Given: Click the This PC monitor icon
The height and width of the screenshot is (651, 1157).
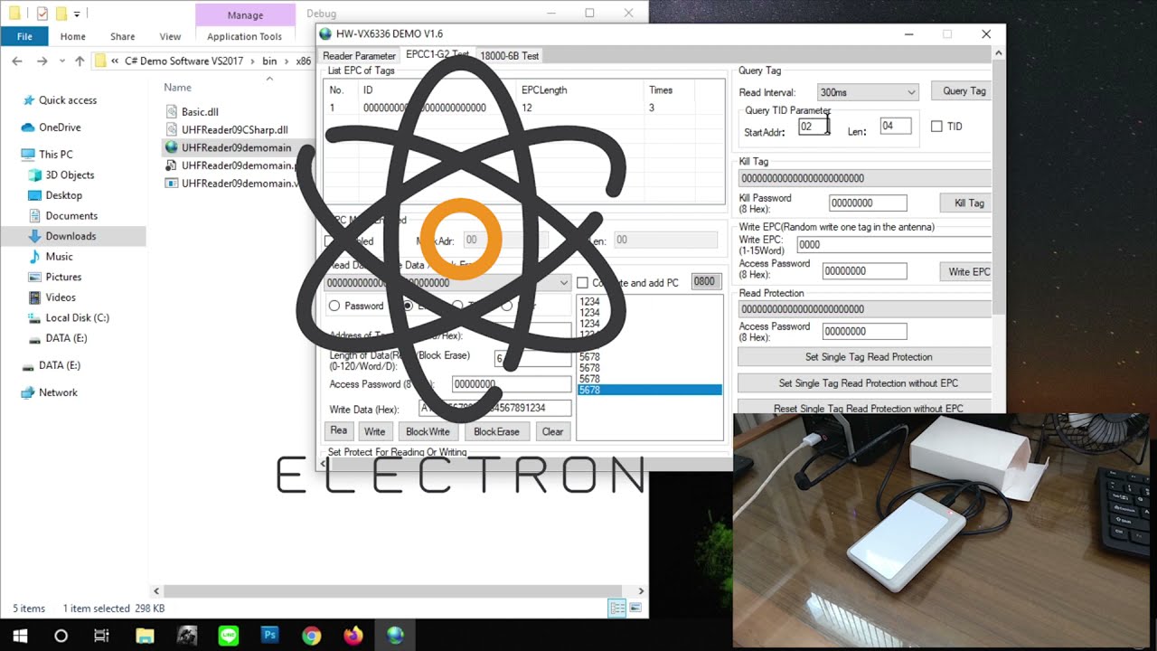Looking at the screenshot, I should pyautogui.click(x=29, y=155).
